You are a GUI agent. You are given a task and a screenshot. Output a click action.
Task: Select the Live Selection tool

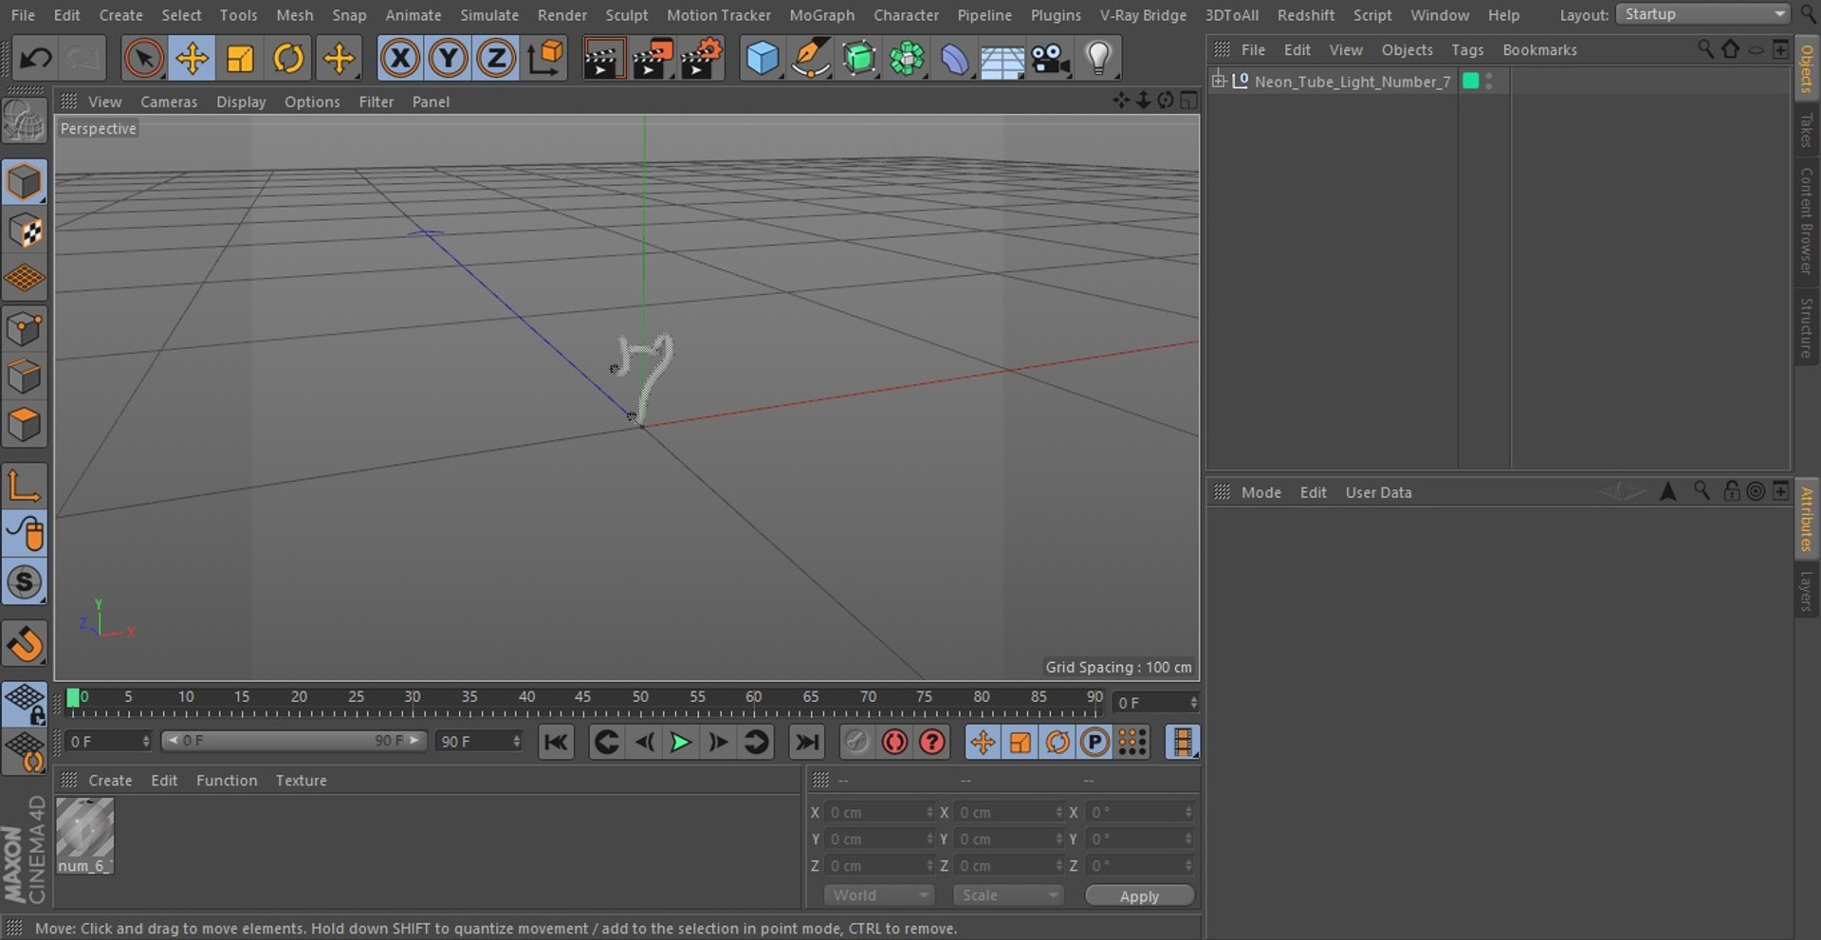143,59
